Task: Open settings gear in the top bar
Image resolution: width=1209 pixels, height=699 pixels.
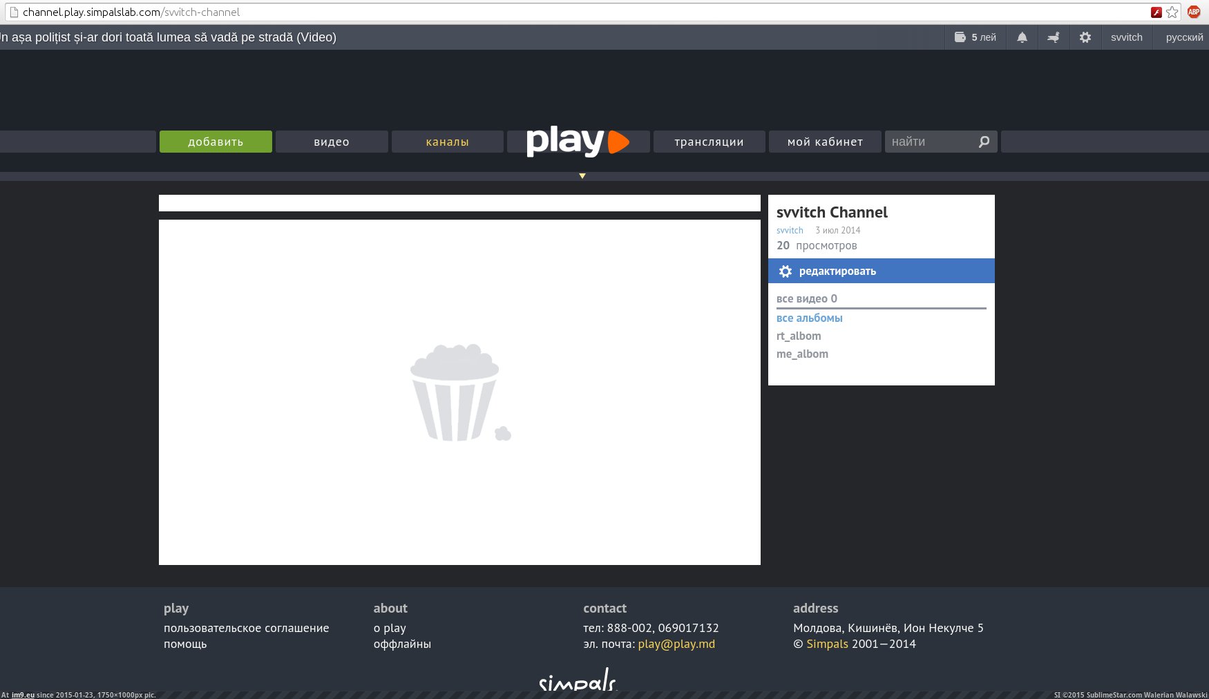Action: click(x=1085, y=37)
